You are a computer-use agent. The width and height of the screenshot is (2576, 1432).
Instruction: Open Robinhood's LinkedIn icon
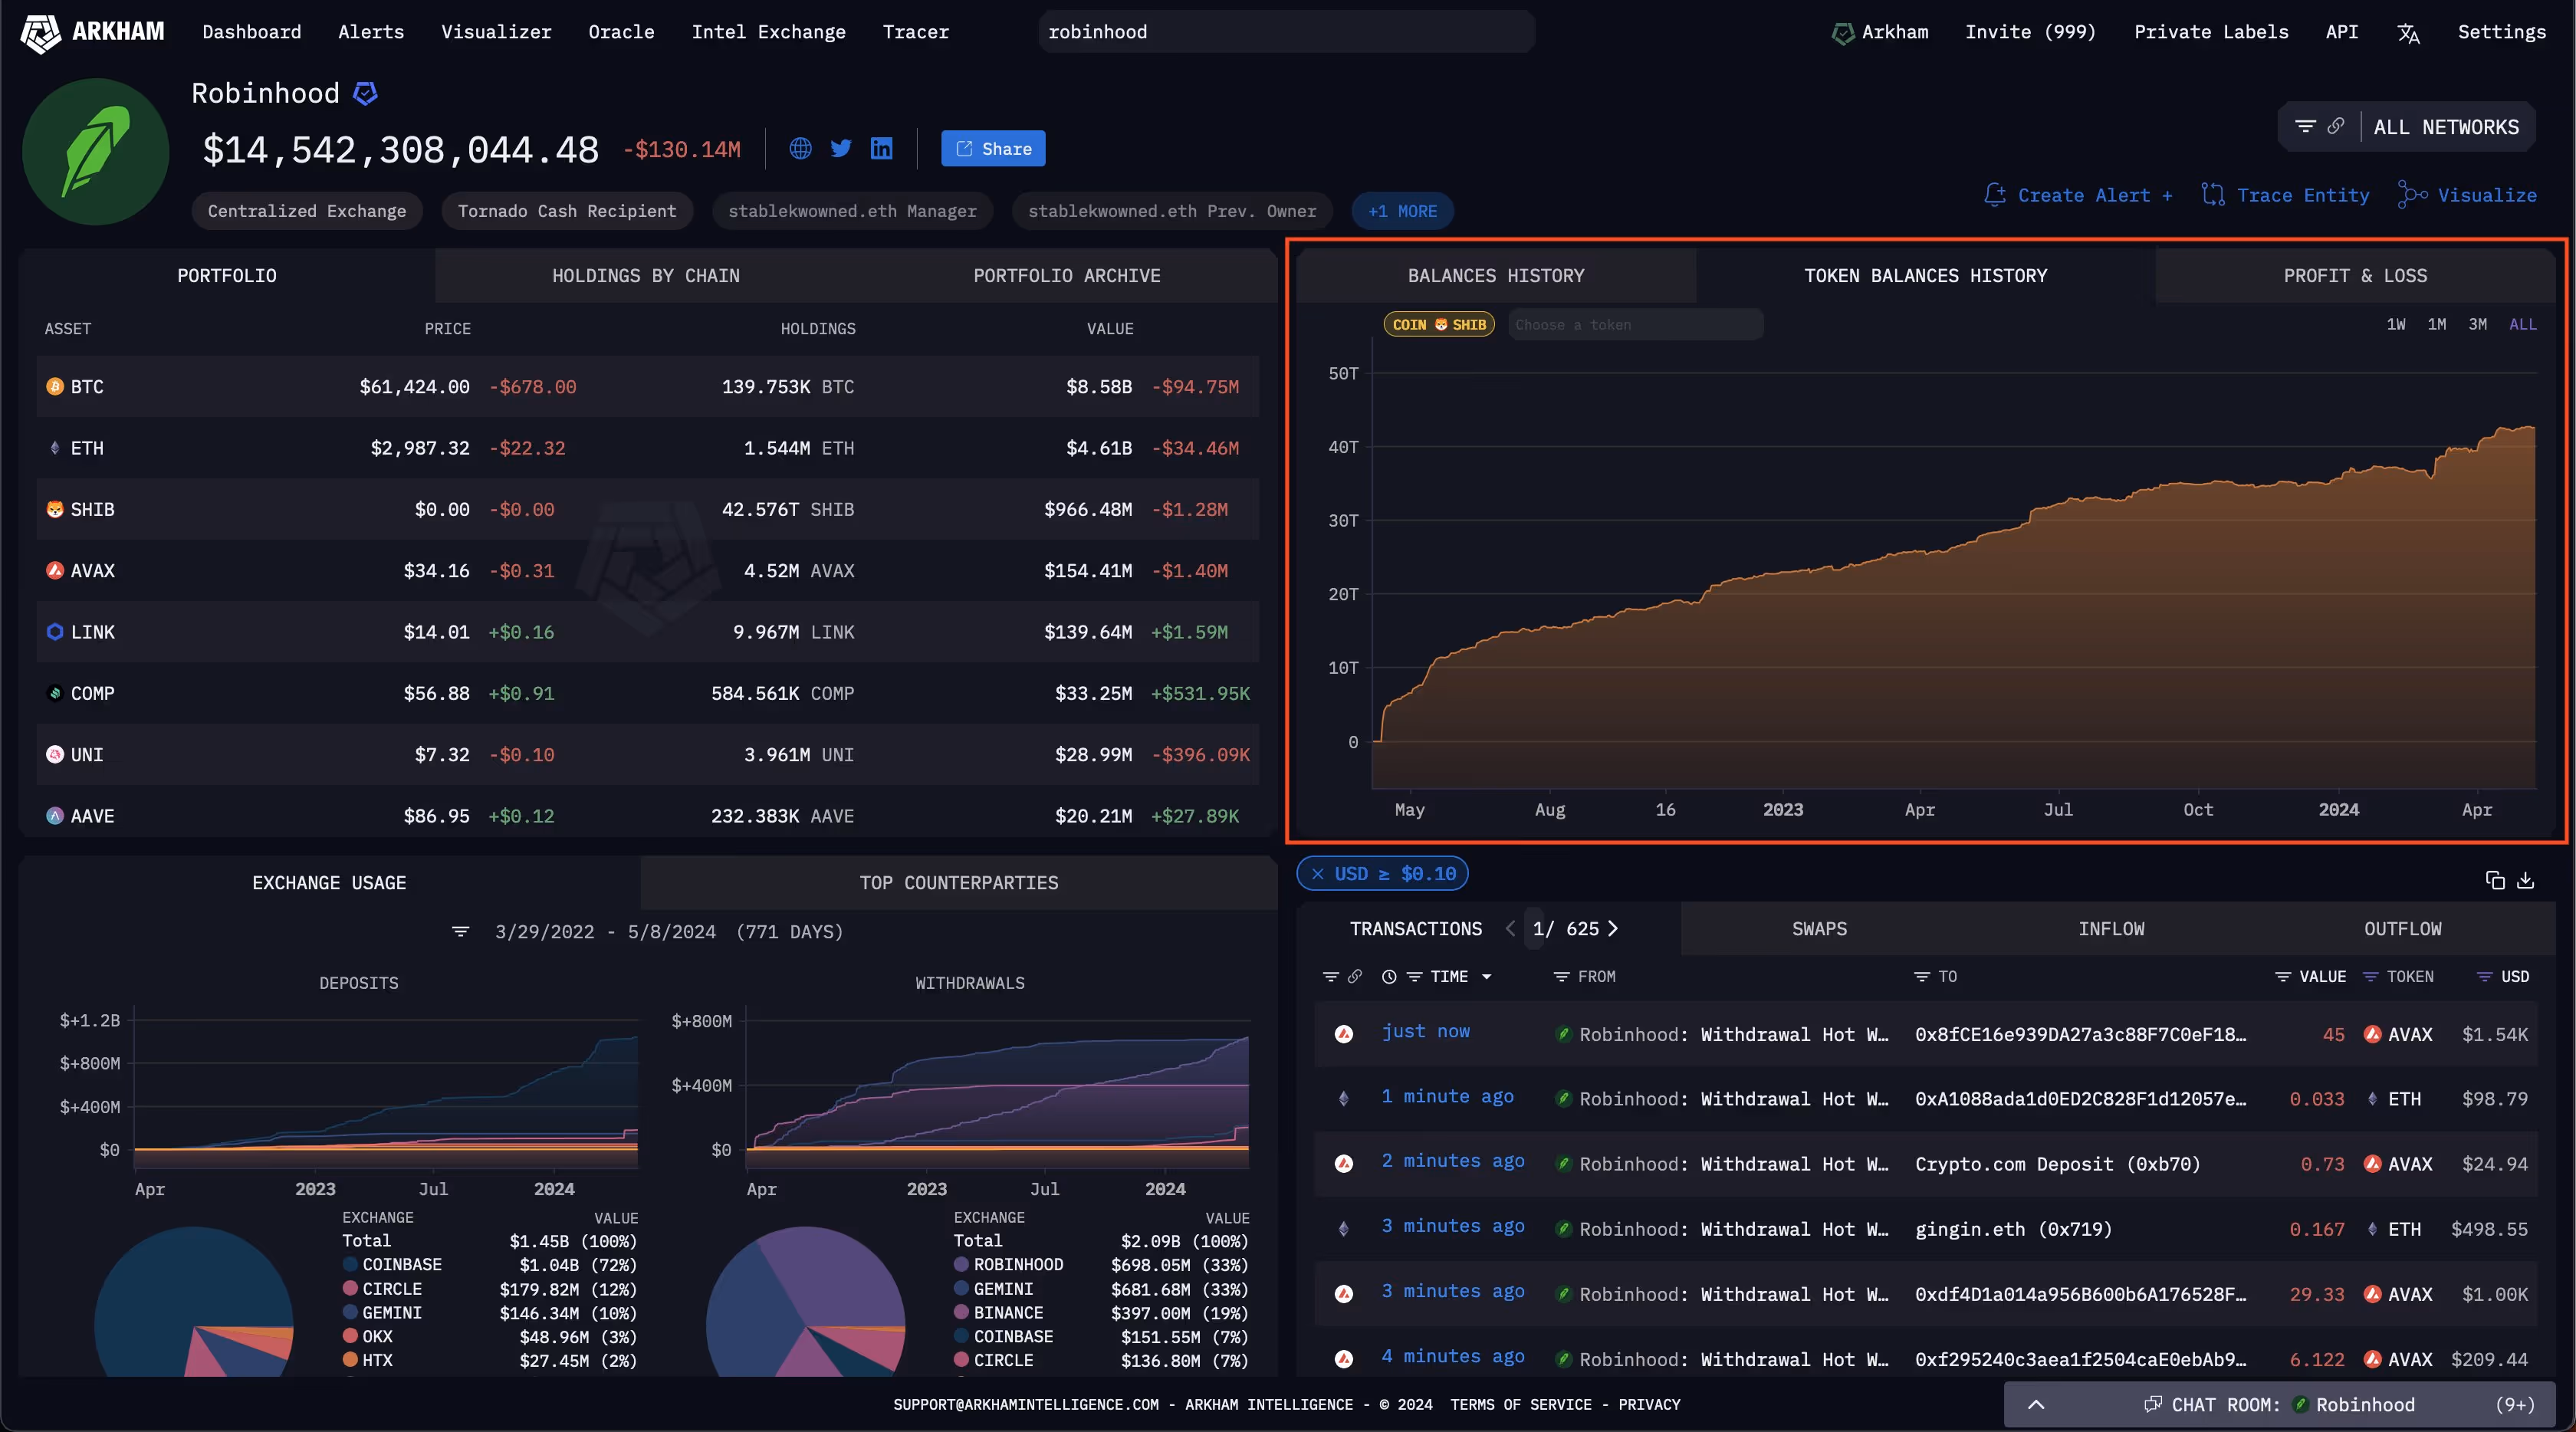pyautogui.click(x=881, y=149)
